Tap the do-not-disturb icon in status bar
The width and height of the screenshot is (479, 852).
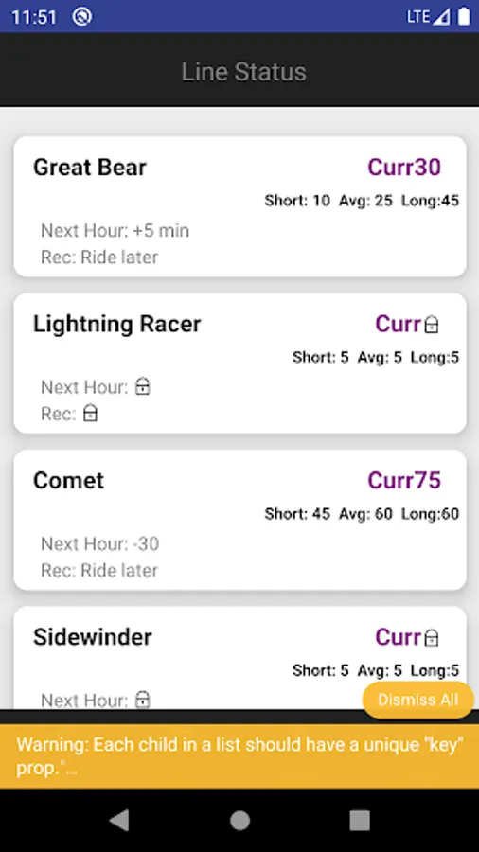82,16
